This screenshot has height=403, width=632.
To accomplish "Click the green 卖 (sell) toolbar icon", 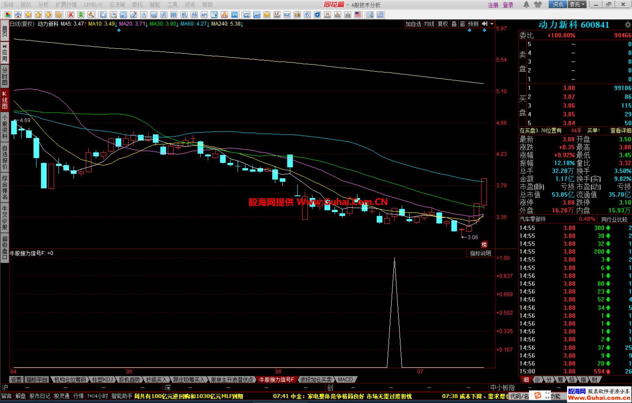I will point(81,15).
